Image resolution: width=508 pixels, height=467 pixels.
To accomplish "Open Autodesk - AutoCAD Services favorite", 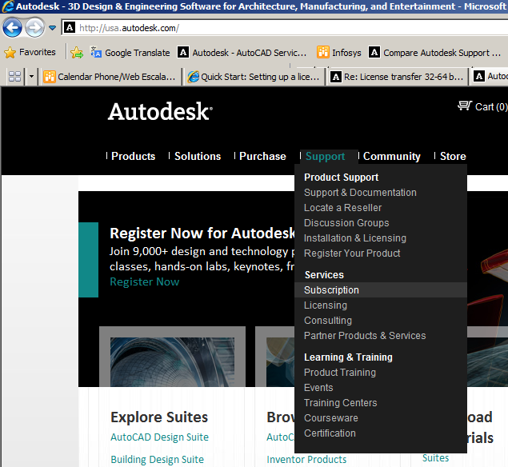I will pyautogui.click(x=242, y=53).
